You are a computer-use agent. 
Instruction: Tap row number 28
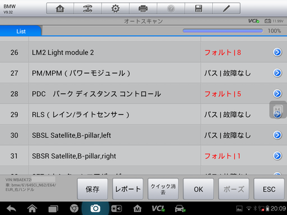[14, 94]
